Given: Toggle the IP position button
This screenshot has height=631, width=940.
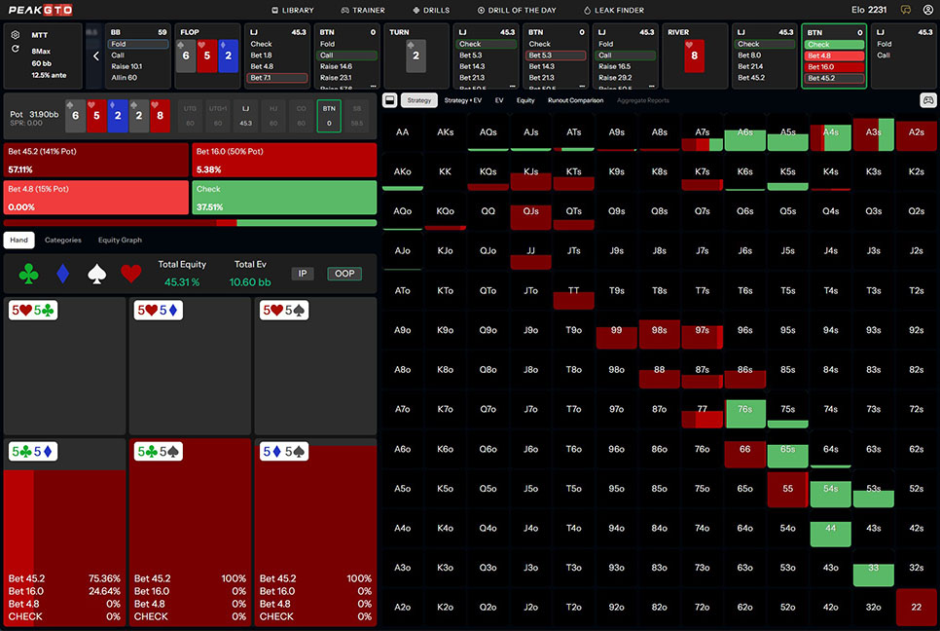Looking at the screenshot, I should coord(303,274).
